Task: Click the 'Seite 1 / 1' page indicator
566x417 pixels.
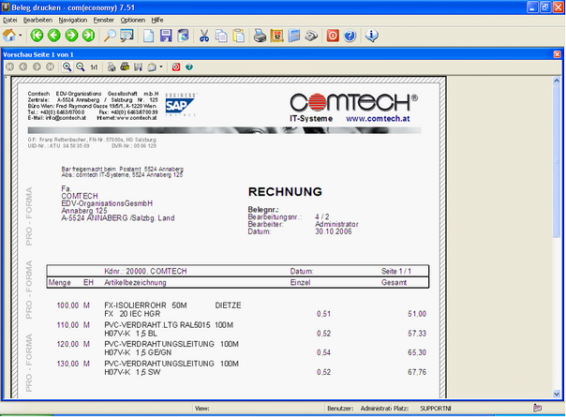Action: click(x=396, y=271)
